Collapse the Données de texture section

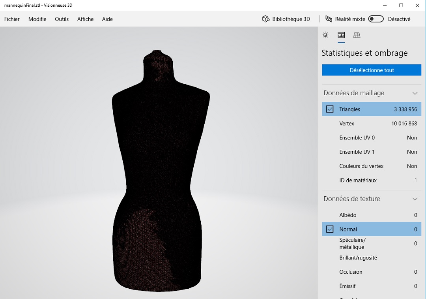[x=415, y=199]
